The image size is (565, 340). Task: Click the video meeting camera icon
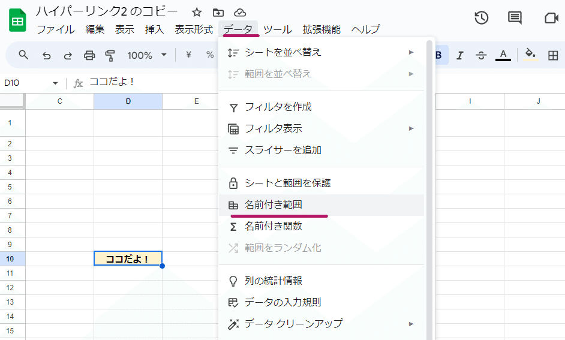tap(551, 17)
